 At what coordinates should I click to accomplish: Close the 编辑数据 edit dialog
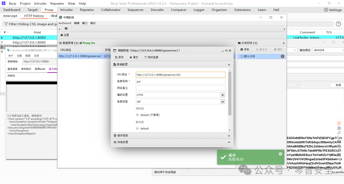coord(230,51)
